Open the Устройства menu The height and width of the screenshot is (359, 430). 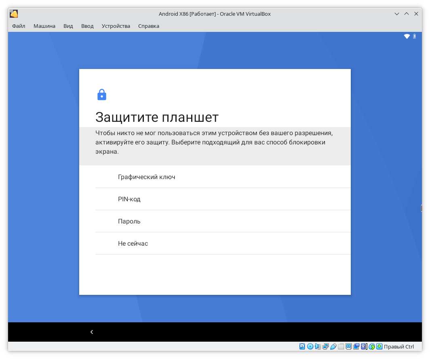click(116, 26)
